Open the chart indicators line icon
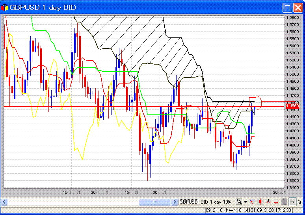 tap(252, 202)
